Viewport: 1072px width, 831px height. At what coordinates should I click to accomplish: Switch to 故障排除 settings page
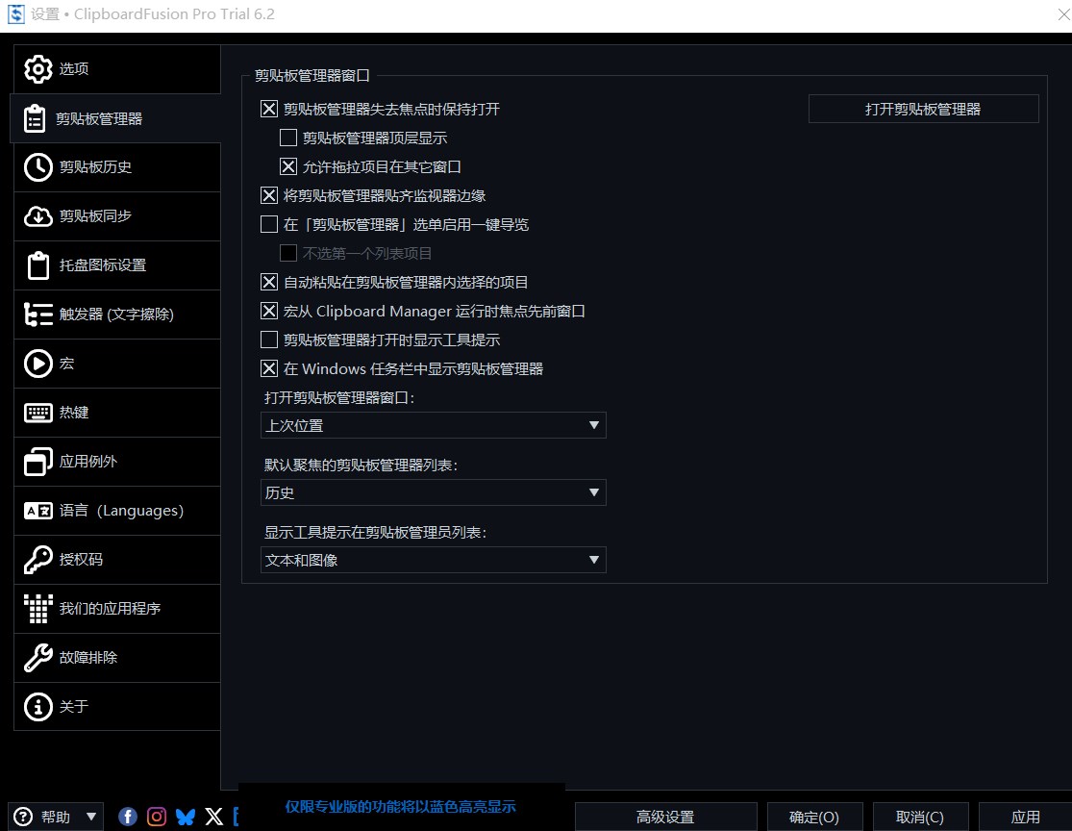(117, 658)
